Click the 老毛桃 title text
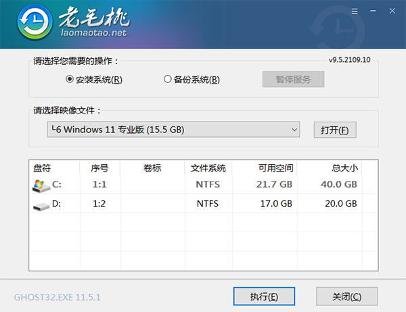Screen dimensions: 406x312 [x=94, y=17]
